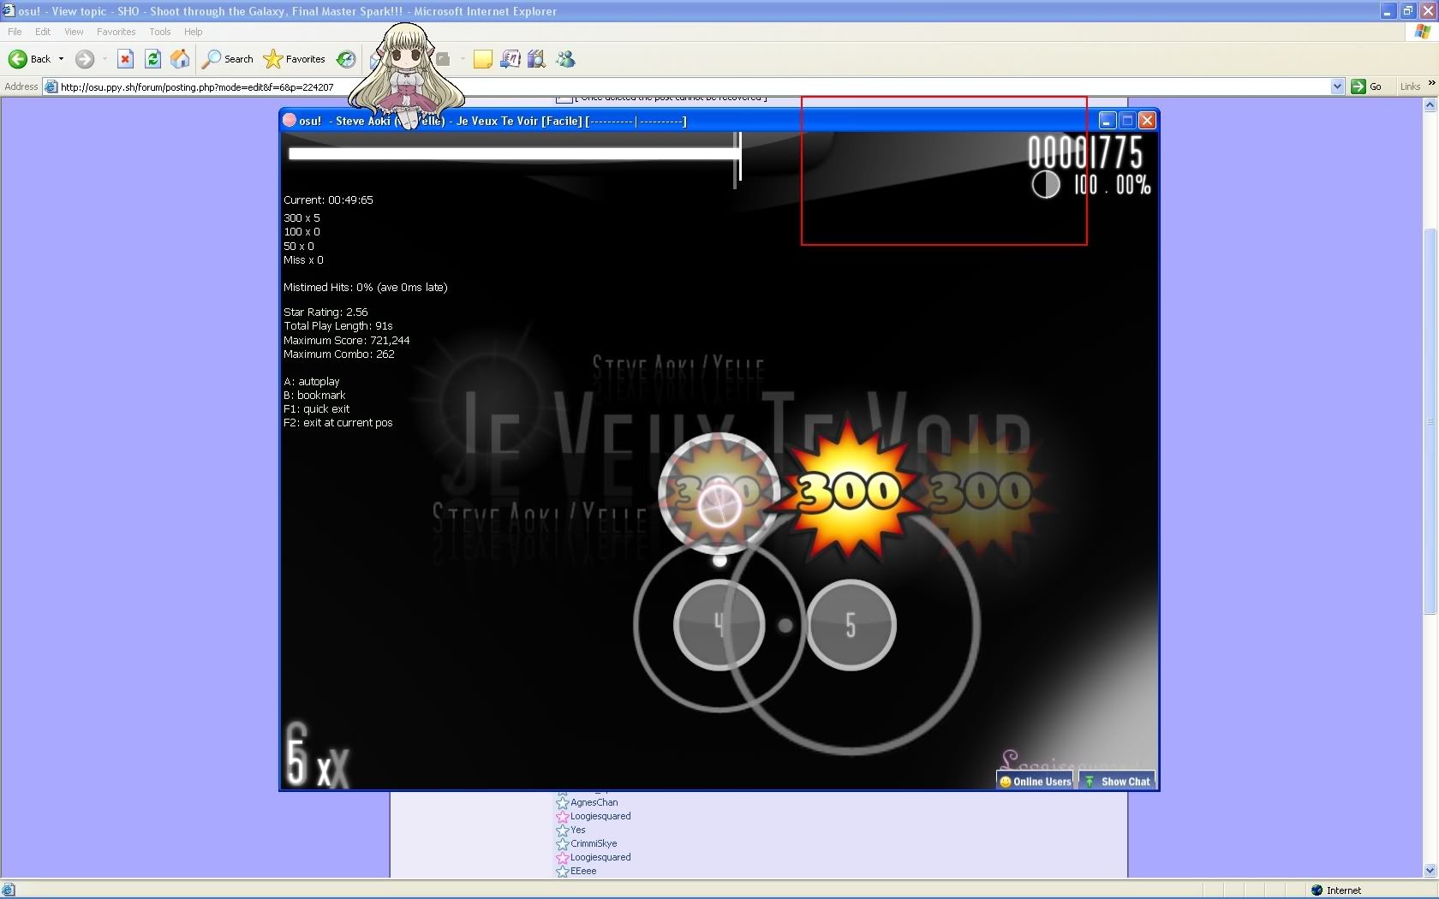This screenshot has height=899, width=1439.
Task: Click the translate toolbar icon with letters
Action: [x=511, y=59]
